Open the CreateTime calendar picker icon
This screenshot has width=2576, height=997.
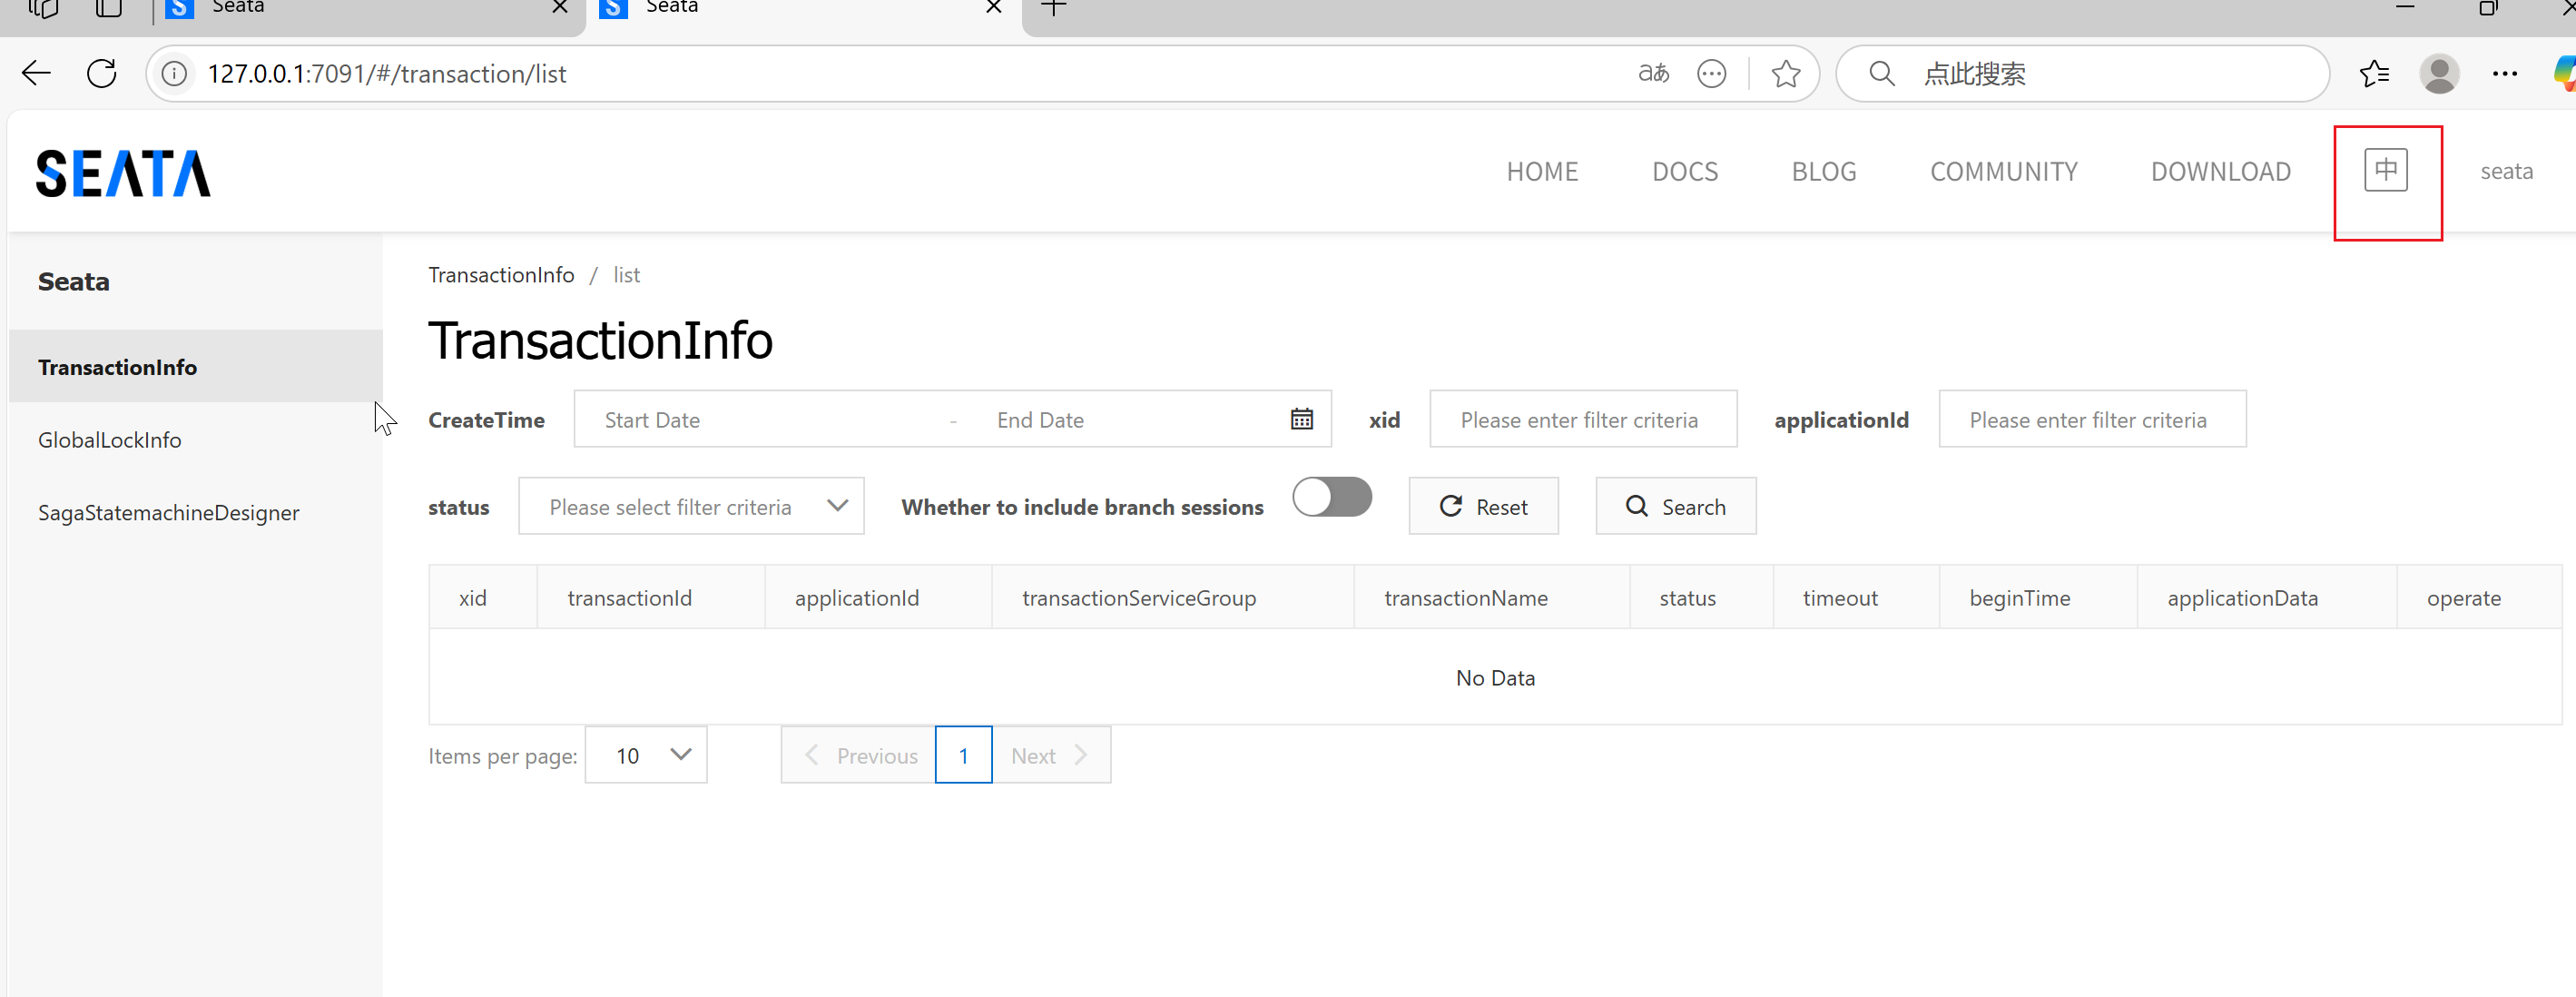[1301, 419]
